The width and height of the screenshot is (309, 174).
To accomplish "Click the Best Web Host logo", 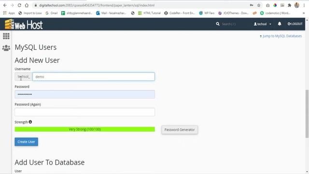I will [24, 24].
